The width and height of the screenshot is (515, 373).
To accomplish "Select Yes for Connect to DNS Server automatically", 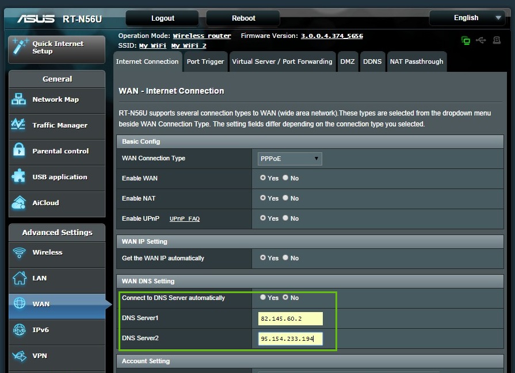I will [263, 298].
